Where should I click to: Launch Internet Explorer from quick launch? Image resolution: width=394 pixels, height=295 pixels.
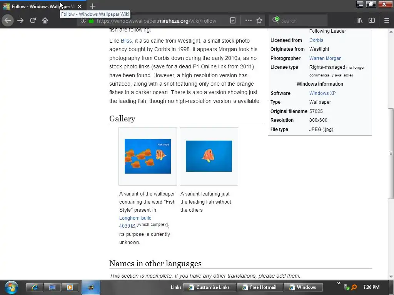34,287
